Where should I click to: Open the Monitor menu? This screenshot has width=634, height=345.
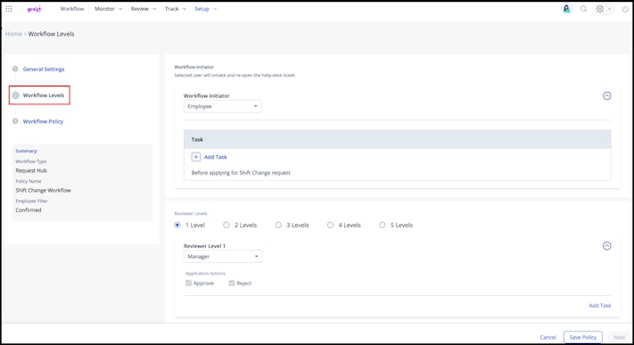(x=104, y=9)
